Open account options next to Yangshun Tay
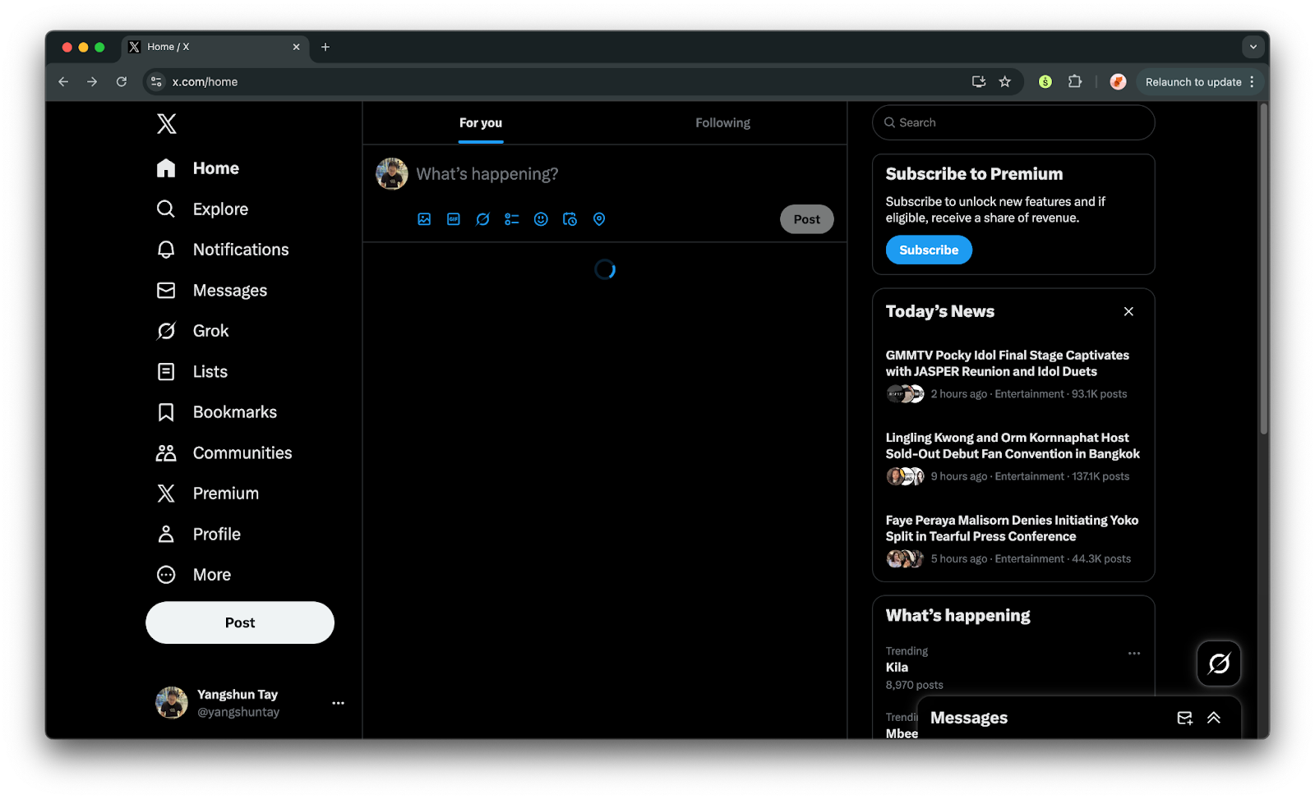Screen dimensions: 1315x799 [x=338, y=703]
